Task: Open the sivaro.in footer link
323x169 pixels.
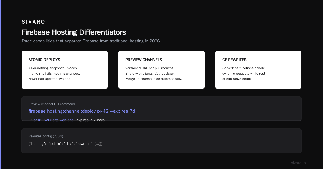Action: 298,163
